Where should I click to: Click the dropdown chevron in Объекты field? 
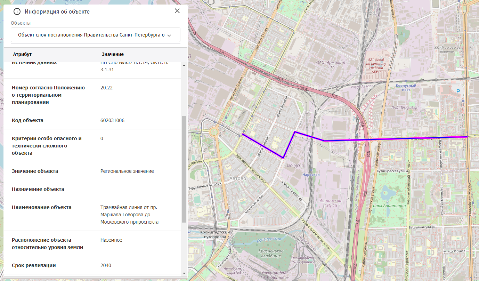coord(169,35)
